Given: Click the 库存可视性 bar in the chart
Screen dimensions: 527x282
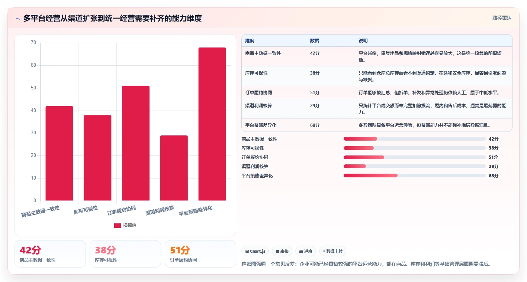Looking at the screenshot, I should tap(97, 158).
